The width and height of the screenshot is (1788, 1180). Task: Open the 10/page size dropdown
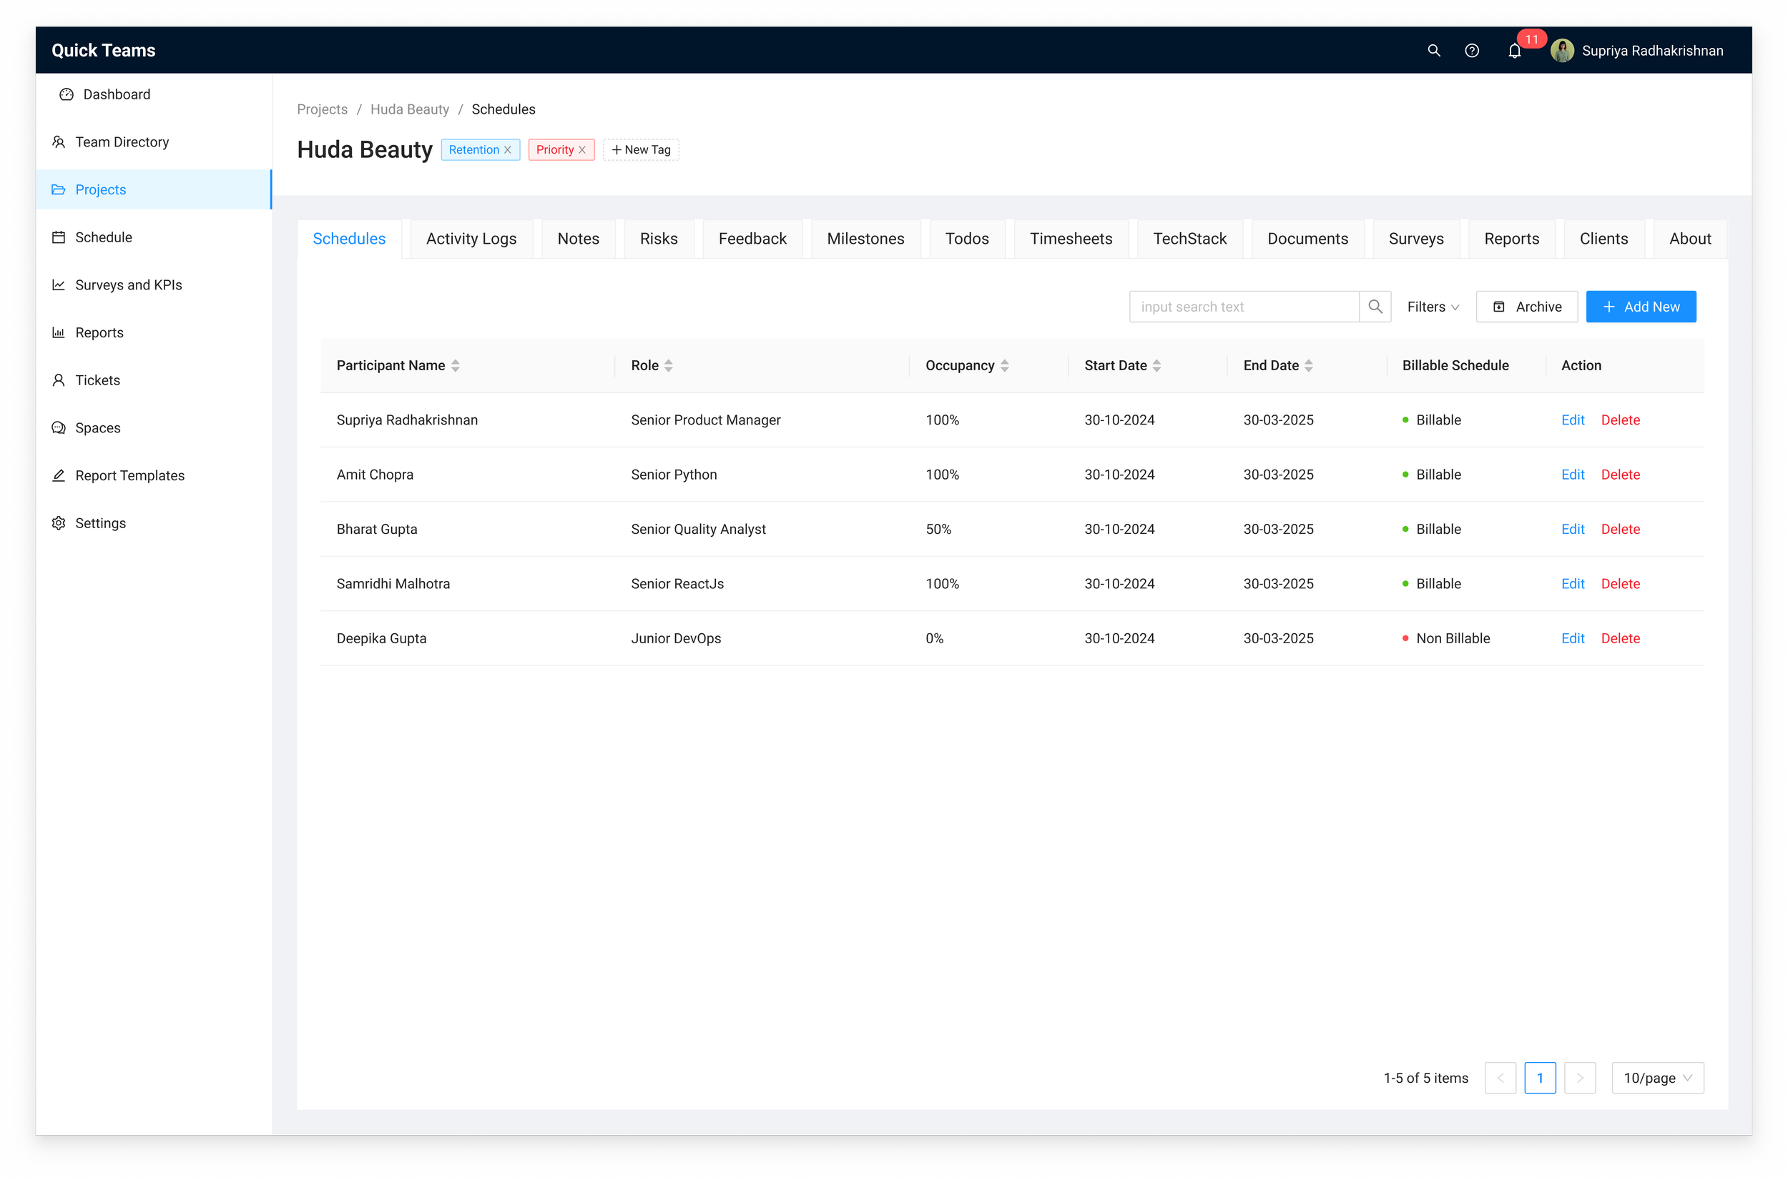click(x=1657, y=1078)
